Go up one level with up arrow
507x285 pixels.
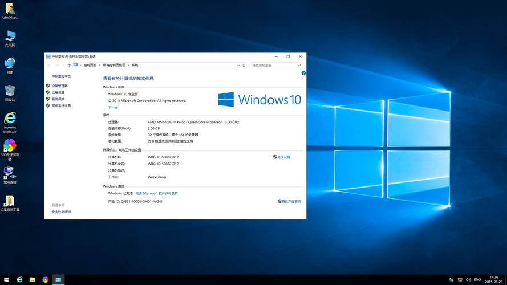click(69, 66)
